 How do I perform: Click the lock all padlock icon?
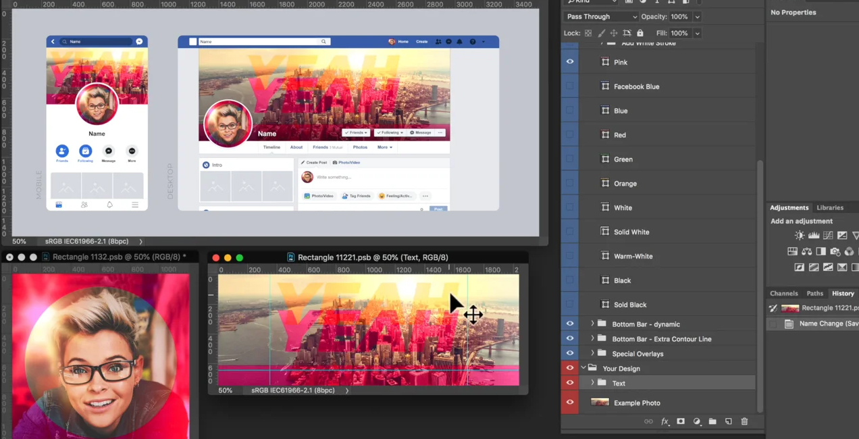[640, 33]
